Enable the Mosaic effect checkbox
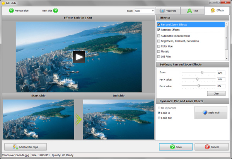Image resolution: width=232 pixels, height=159 pixels. click(x=159, y=51)
